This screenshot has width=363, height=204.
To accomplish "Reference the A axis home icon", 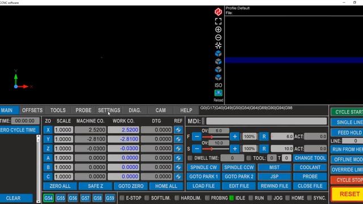I will pyautogui.click(x=178, y=158).
